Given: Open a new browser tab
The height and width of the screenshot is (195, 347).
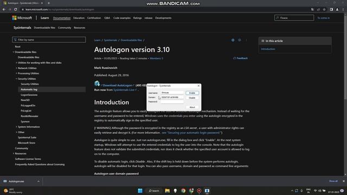Looking at the screenshot, I should [x=49, y=3].
